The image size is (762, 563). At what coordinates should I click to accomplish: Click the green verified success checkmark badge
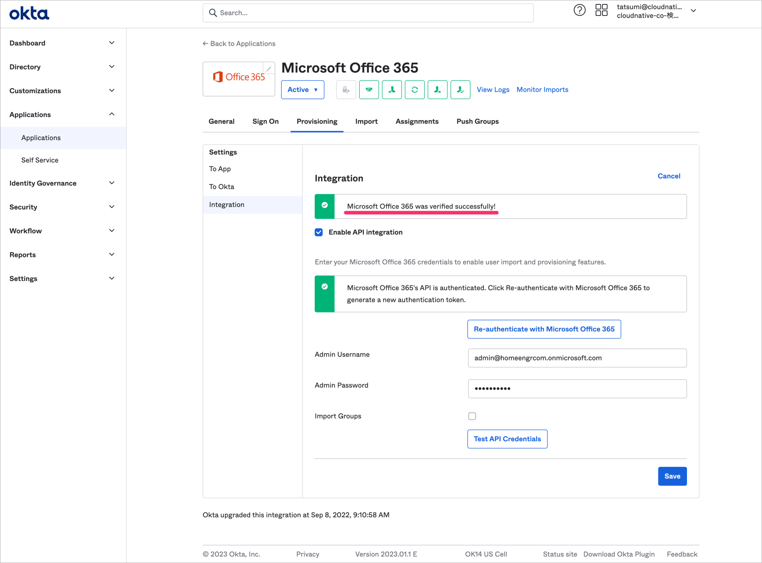coord(324,206)
